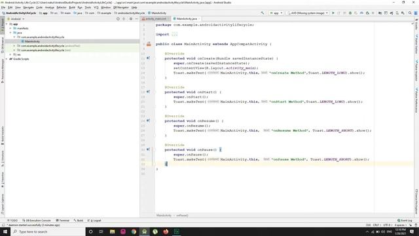Open Project panel settings gear

(x=131, y=19)
